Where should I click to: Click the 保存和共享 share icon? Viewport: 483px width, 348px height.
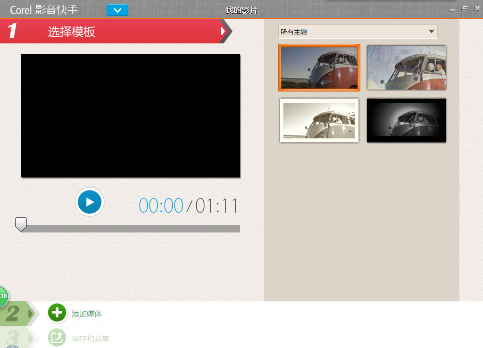tap(57, 338)
